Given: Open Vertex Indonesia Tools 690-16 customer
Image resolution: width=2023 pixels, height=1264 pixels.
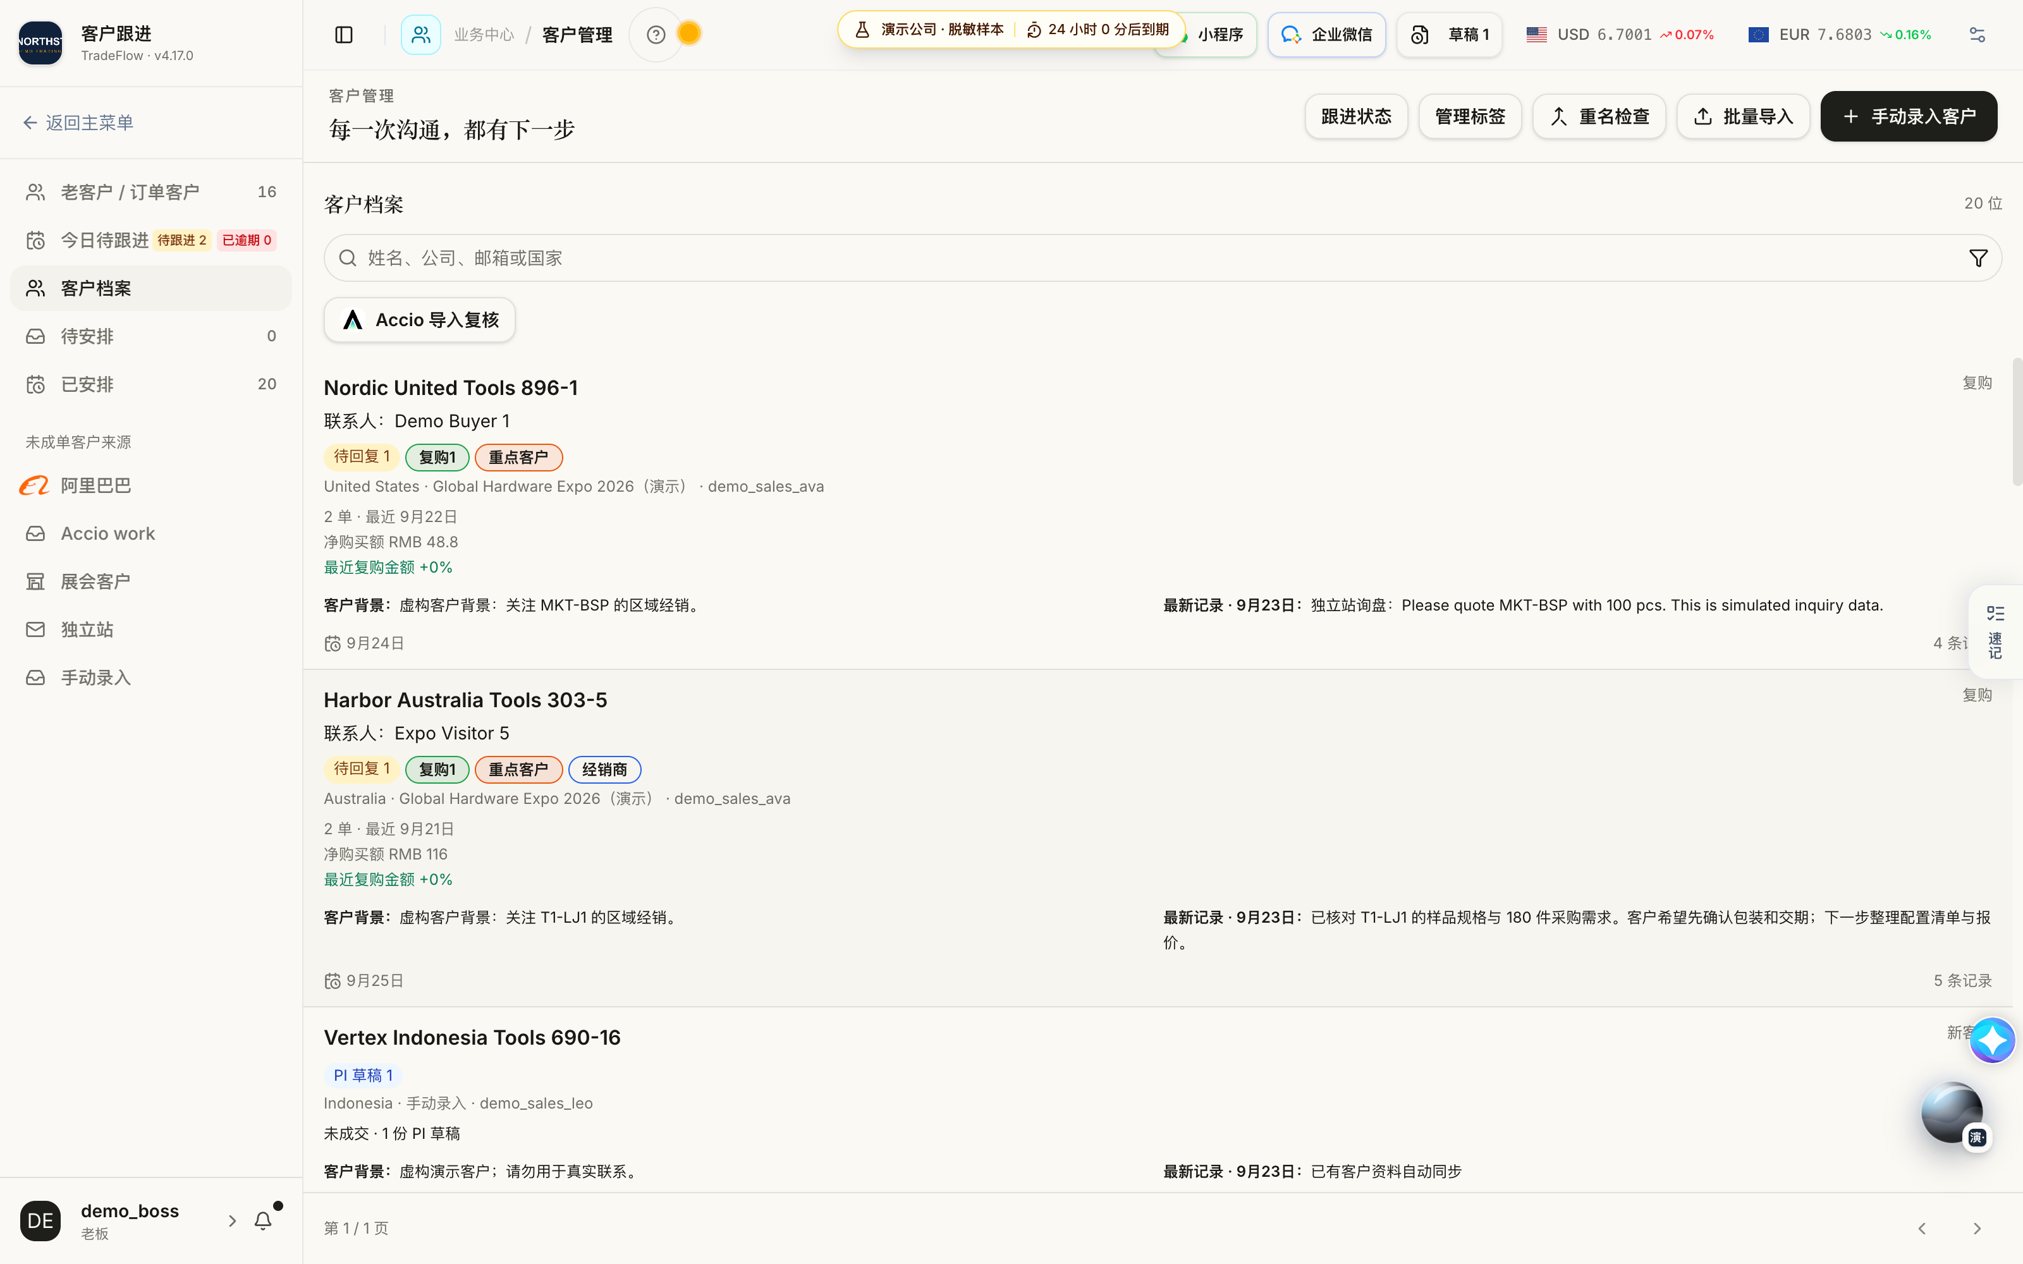Looking at the screenshot, I should click(472, 1038).
